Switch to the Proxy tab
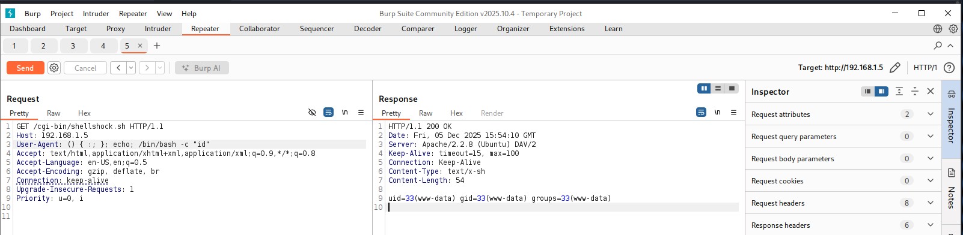 coord(115,29)
